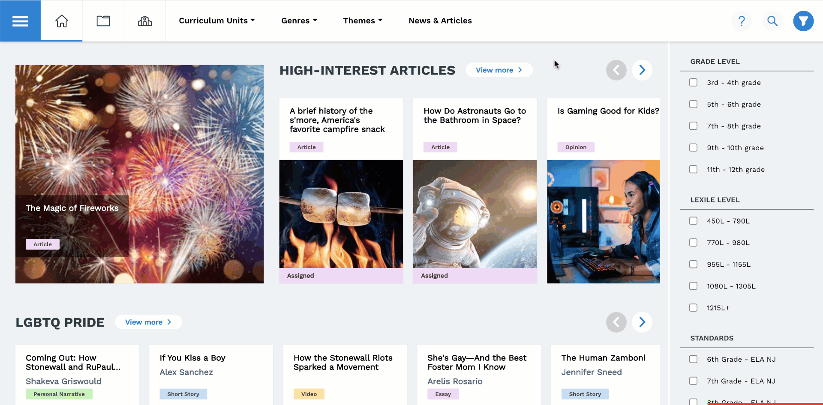The image size is (823, 405).
Task: Enable the 955L - 1155L lexile filter
Action: (693, 264)
